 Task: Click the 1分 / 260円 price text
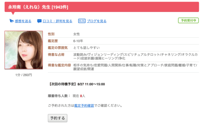pos(23,75)
